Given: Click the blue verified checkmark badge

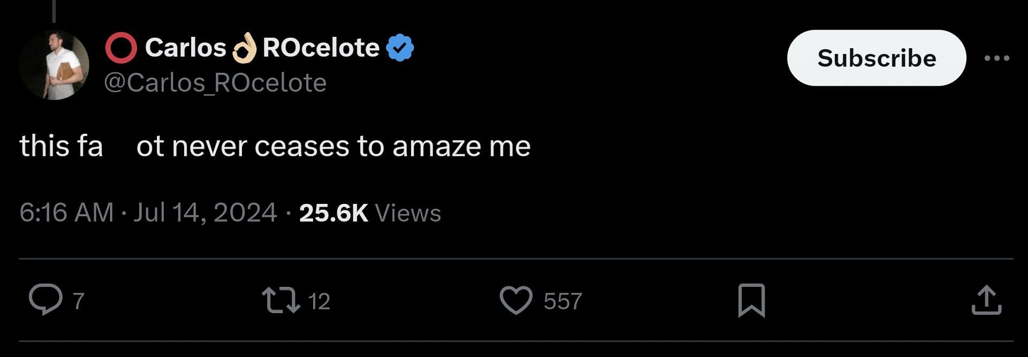Looking at the screenshot, I should (x=400, y=48).
